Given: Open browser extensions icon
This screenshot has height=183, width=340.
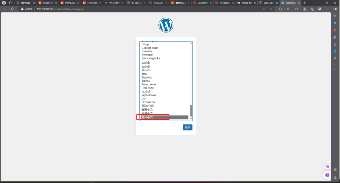Looking at the screenshot, I should [280, 9].
